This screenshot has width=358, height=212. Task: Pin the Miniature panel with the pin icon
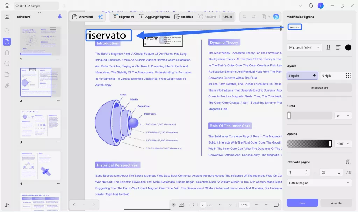coord(60,16)
